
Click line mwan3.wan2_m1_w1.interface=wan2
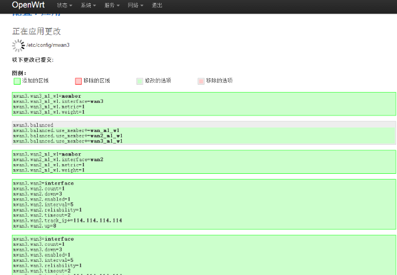pos(58,160)
